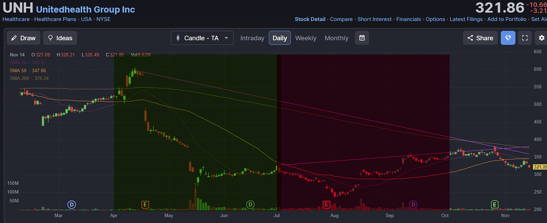This screenshot has width=547, height=223.
Task: Click the UNH ticker symbol
Action: 18,8
